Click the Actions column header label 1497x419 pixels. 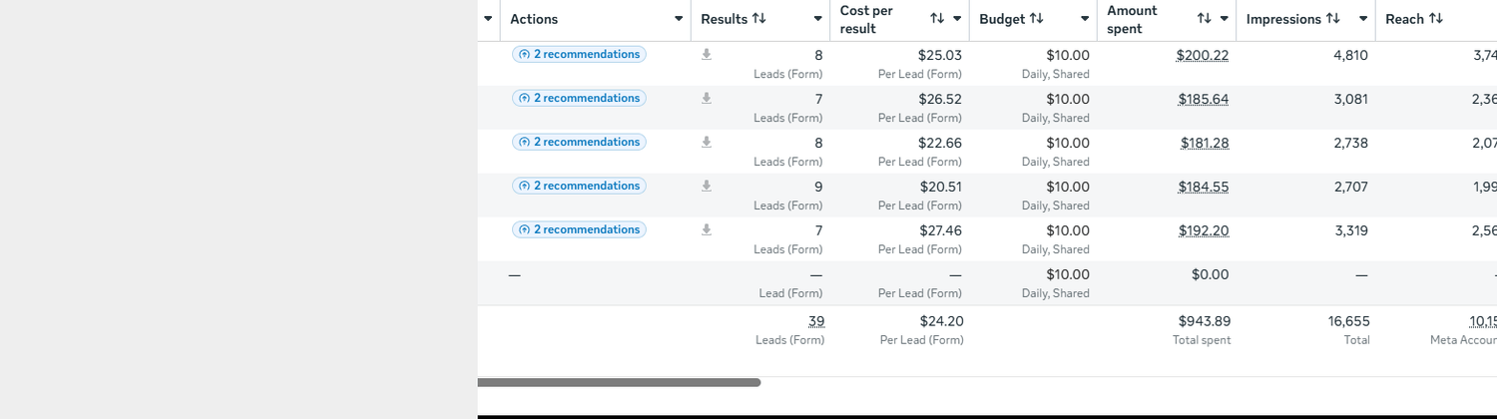pos(534,19)
